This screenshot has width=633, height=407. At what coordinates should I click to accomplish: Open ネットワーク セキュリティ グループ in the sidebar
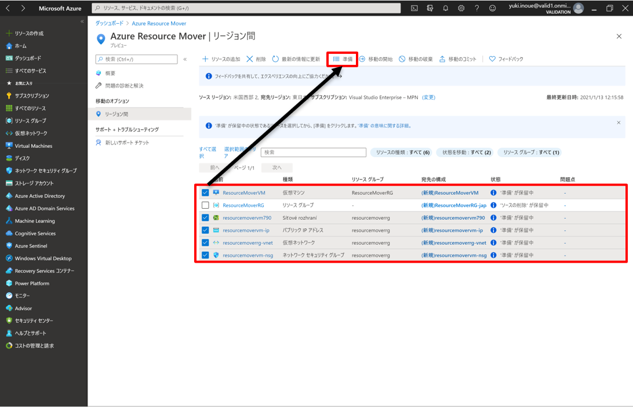coord(41,171)
